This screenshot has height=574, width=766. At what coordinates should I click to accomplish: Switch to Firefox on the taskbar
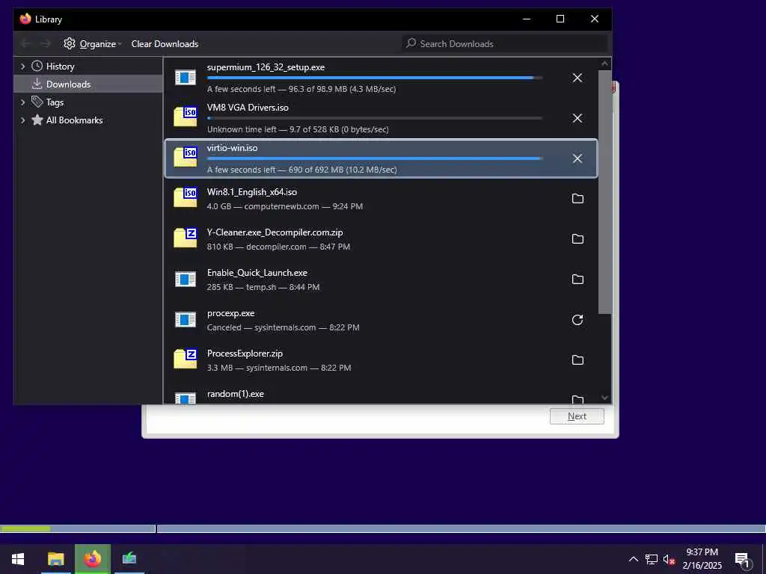point(92,559)
